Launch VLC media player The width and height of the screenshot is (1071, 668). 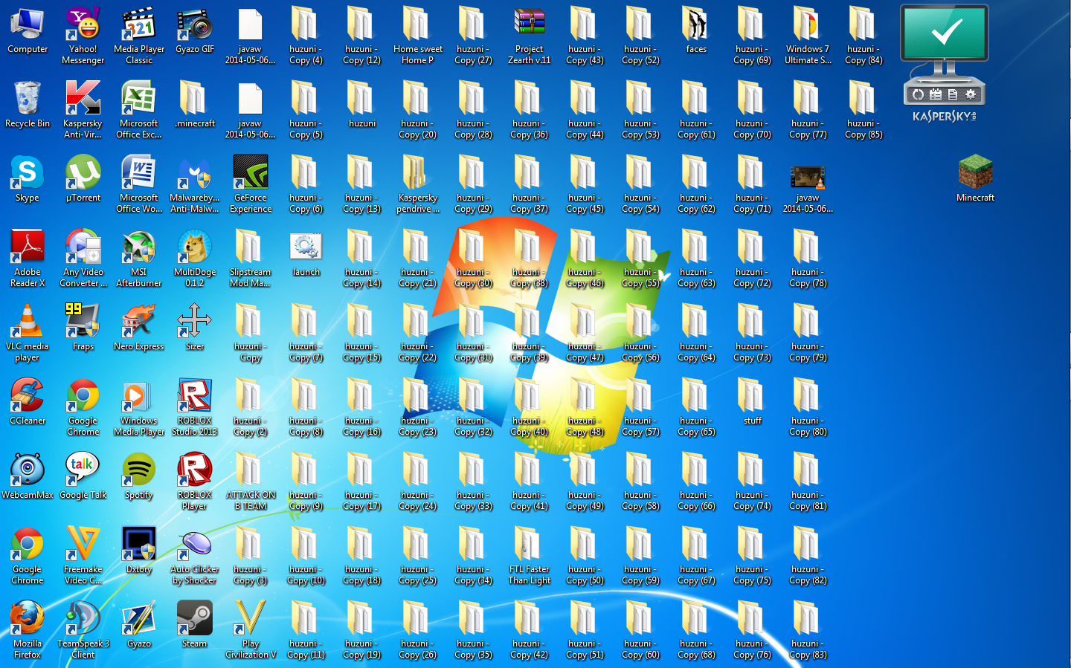coord(28,334)
